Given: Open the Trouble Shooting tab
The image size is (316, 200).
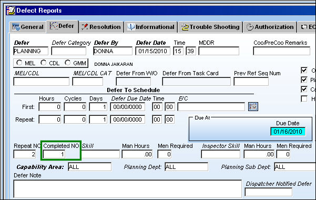Looking at the screenshot, I should pos(211,27).
